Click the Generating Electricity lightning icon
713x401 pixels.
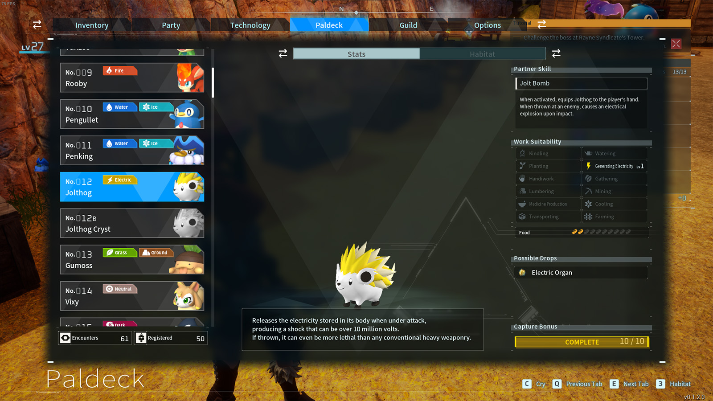coord(588,166)
